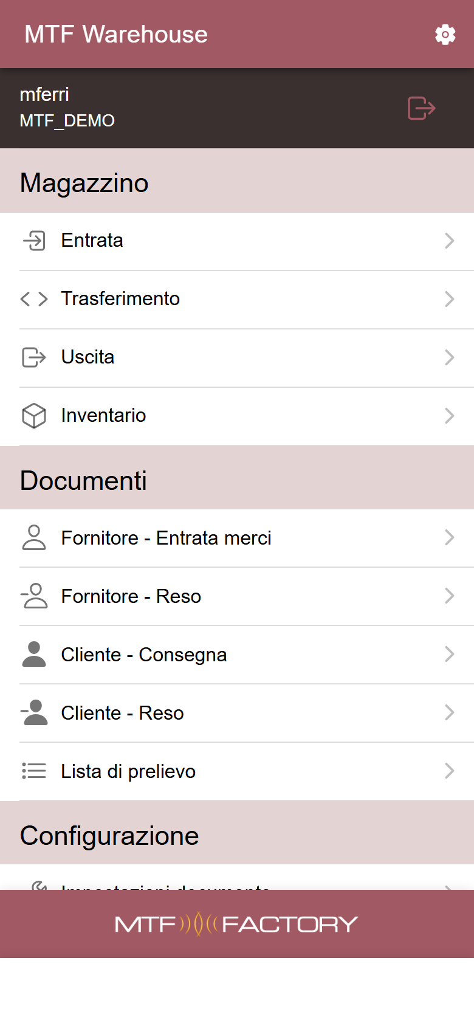Log out using the exit icon
Screen dimensions: 474x1026
coord(421,108)
